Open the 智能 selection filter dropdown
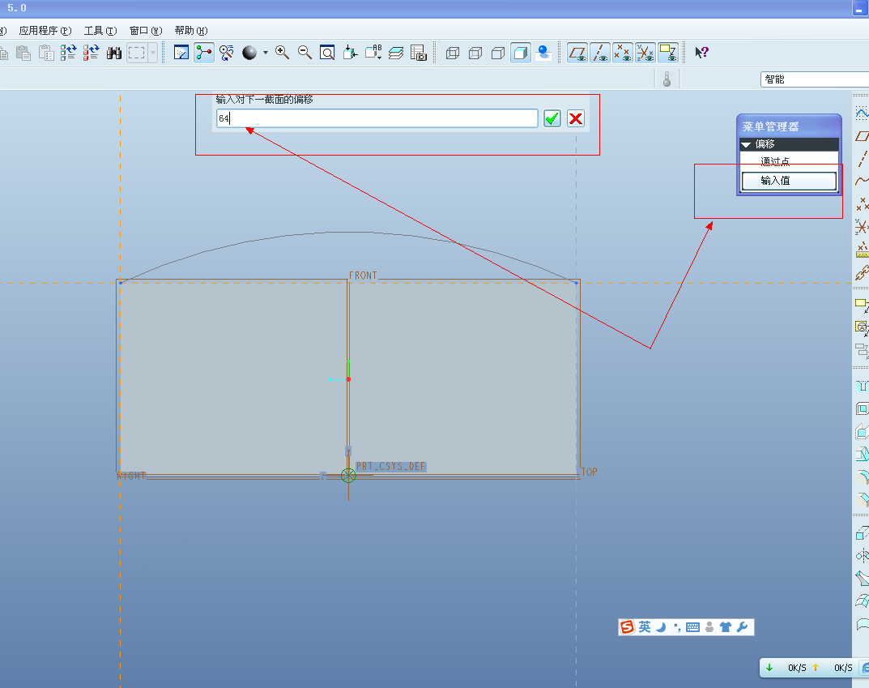The height and width of the screenshot is (688, 869). [815, 79]
